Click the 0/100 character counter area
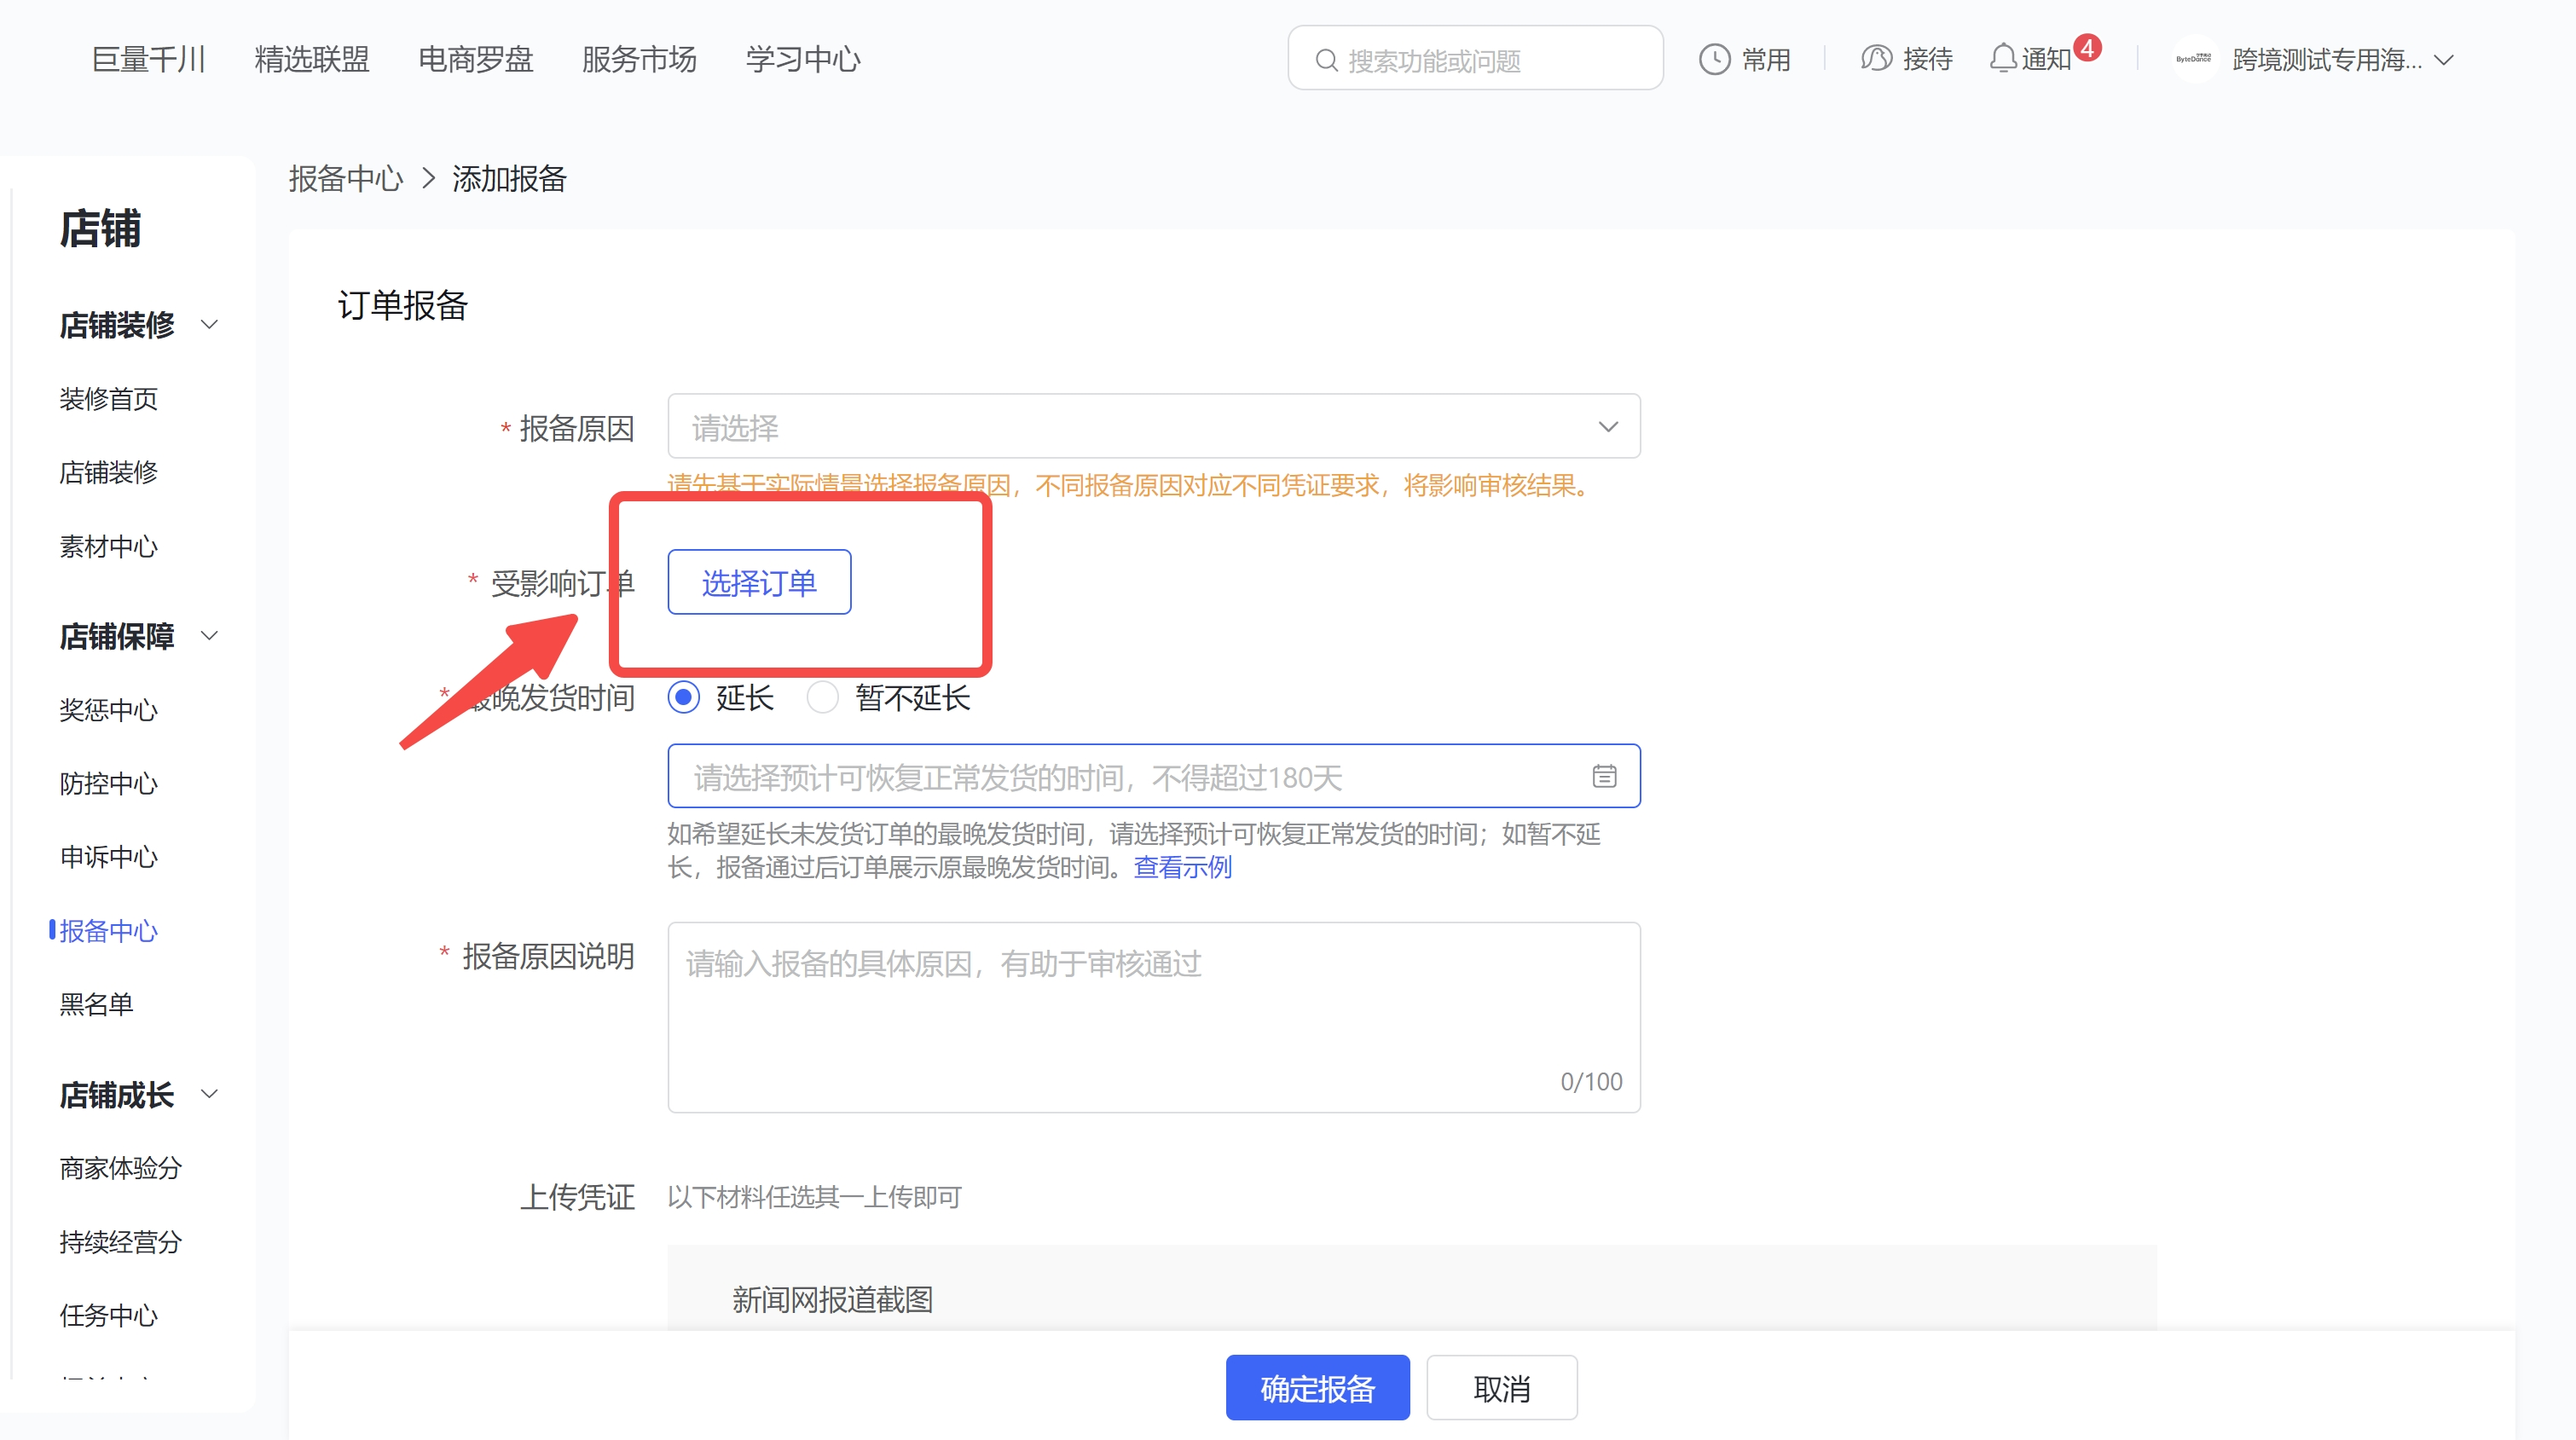The width and height of the screenshot is (2576, 1440). (1590, 1081)
